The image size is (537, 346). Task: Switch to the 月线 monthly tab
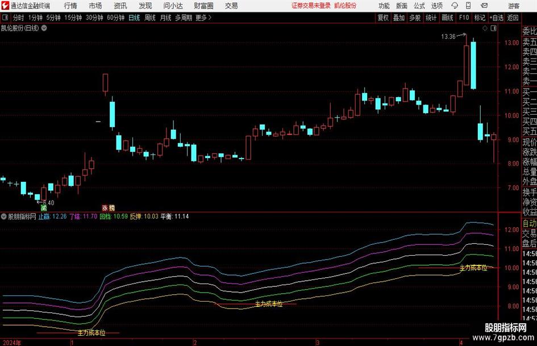point(165,18)
